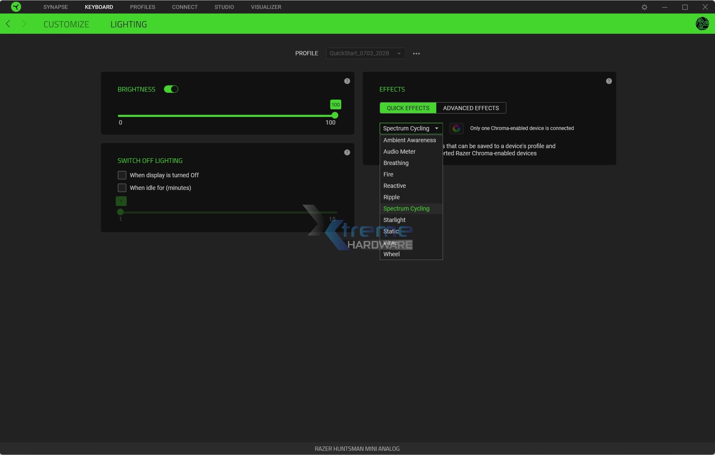Switch to the ADVANCED EFFECTS tab

[x=471, y=108]
